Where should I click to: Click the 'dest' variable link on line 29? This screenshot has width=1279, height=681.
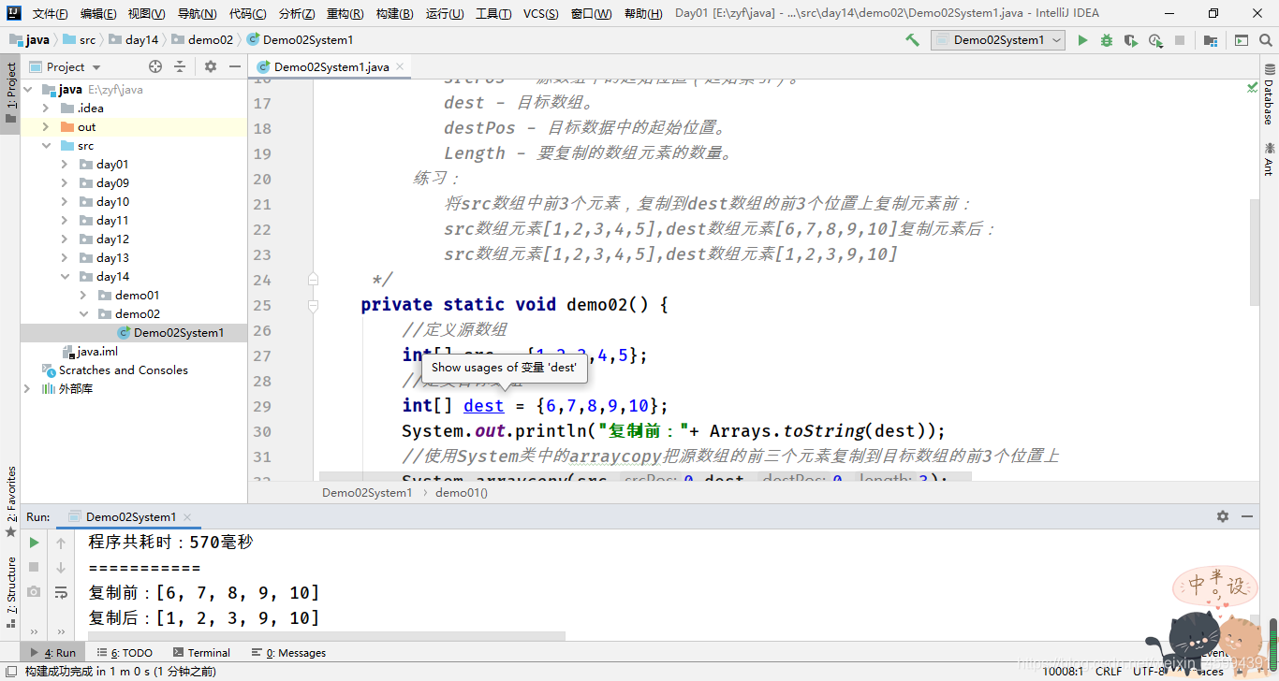pyautogui.click(x=483, y=406)
